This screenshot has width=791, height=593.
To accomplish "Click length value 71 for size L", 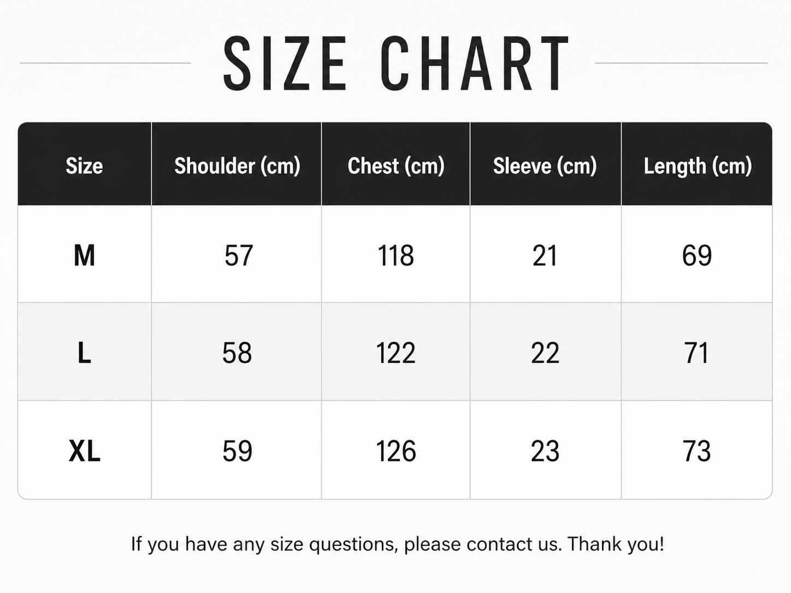I will pyautogui.click(x=696, y=353).
